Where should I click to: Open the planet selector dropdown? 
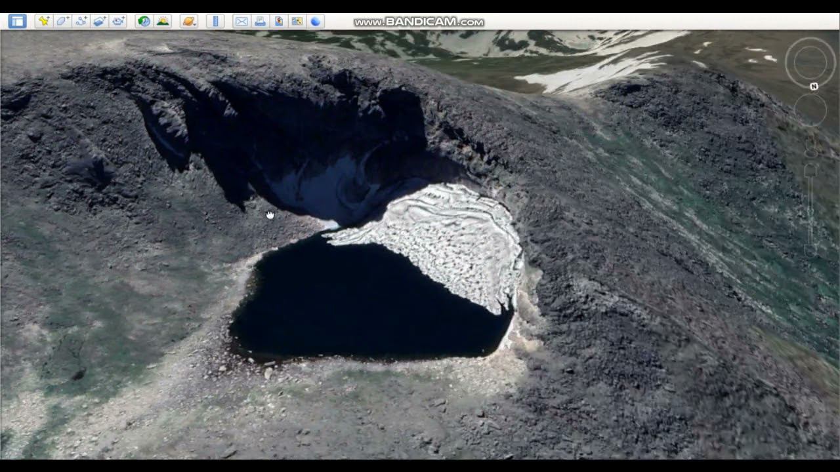[189, 21]
